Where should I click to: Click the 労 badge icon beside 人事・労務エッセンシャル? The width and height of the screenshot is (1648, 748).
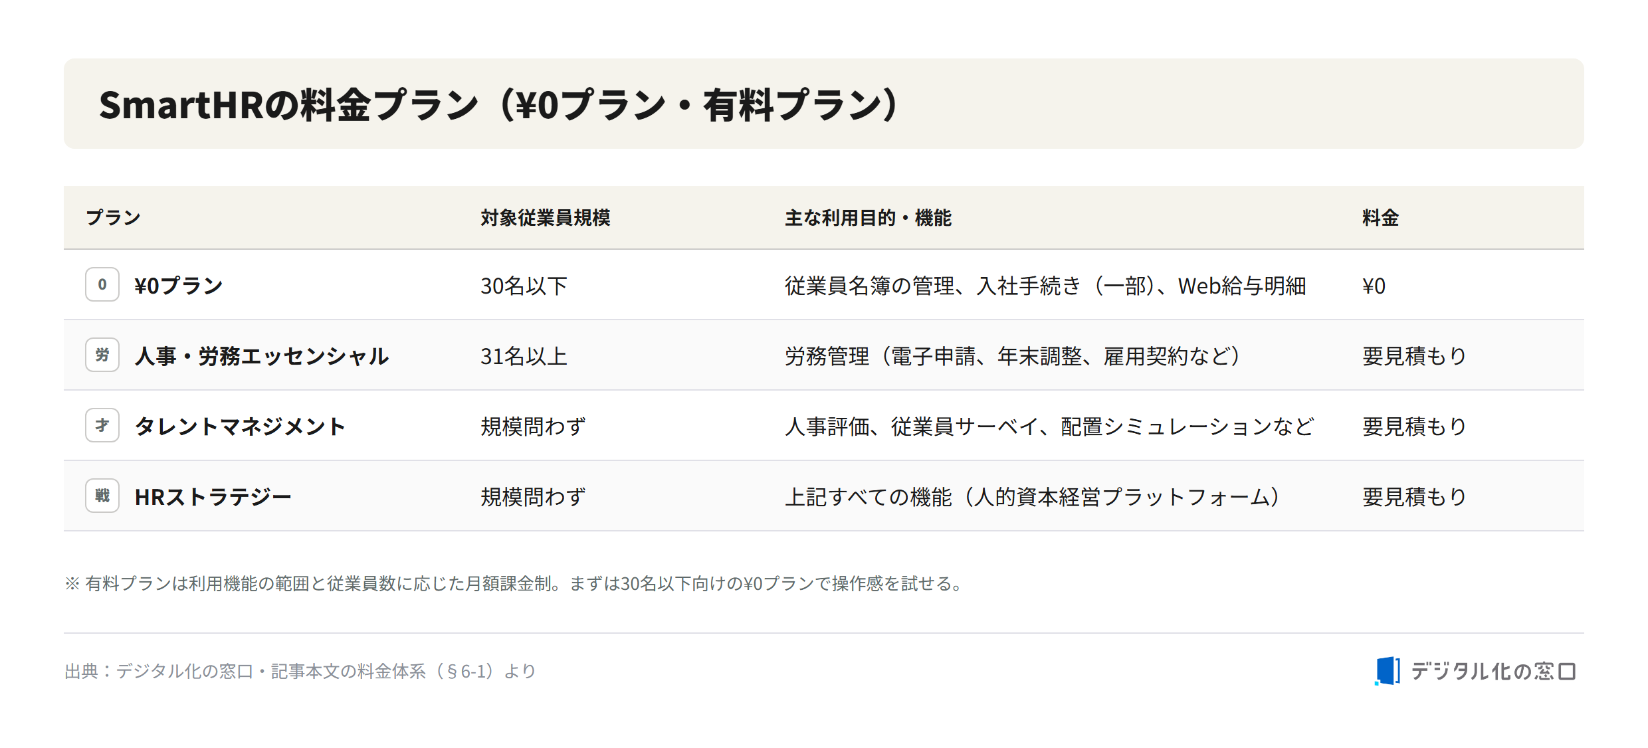click(x=102, y=355)
